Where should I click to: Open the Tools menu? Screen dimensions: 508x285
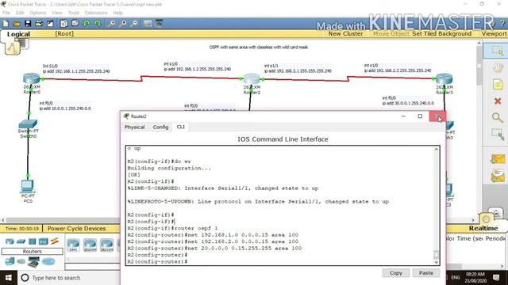tap(74, 13)
